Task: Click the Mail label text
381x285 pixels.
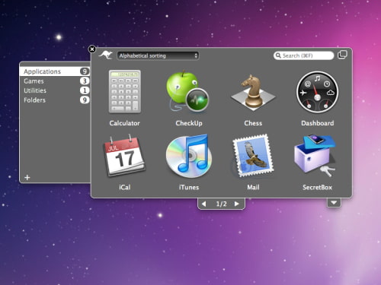Action: (253, 187)
